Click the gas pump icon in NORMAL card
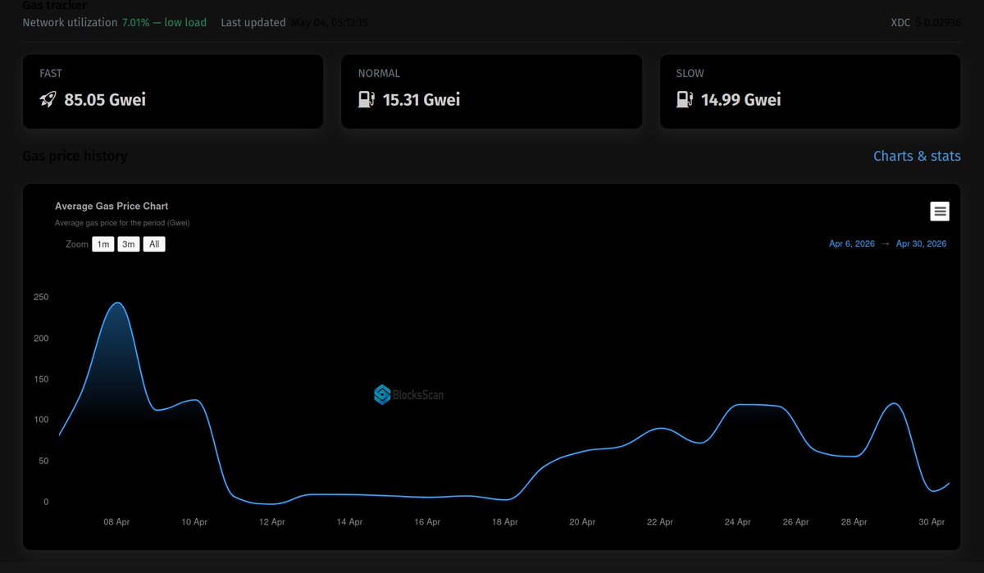984x573 pixels. click(367, 100)
